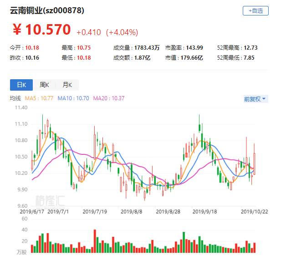Screen dimensions: 281x256
Task: Click the 2019/10/22 date axis label
Action: pos(255,212)
